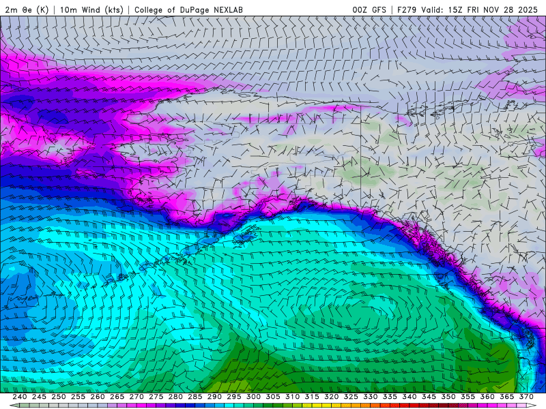Click the 370 value on the color scale
The image size is (546, 409).
pos(526,397)
